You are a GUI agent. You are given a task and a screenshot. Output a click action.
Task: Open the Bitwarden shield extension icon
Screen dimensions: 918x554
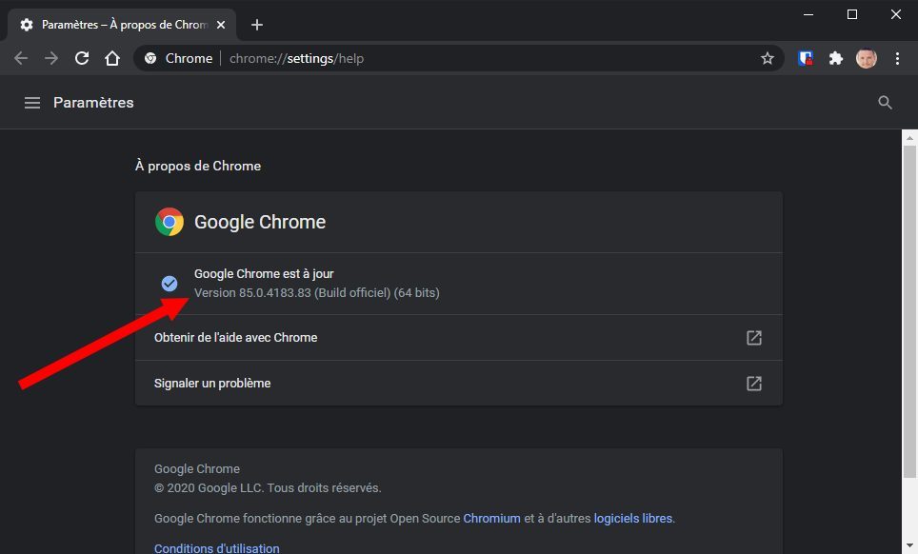coord(806,58)
